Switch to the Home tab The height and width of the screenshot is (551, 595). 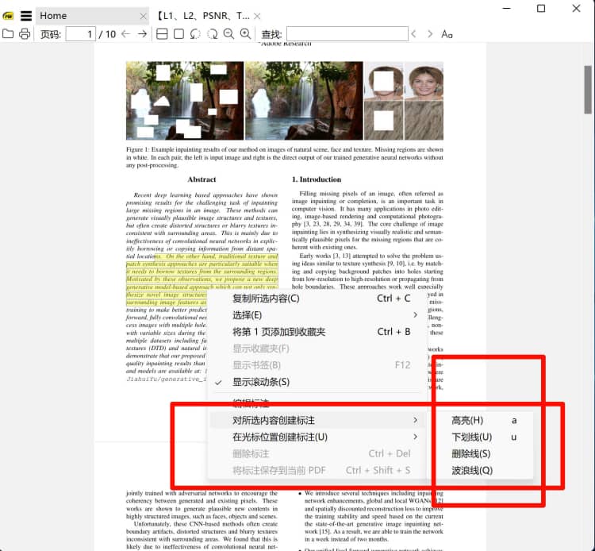click(92, 16)
